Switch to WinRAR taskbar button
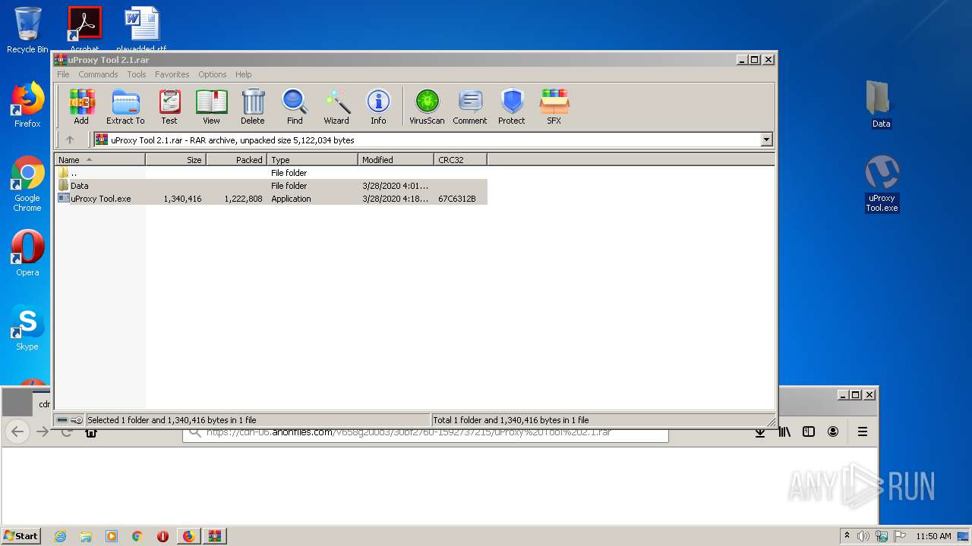 tap(214, 536)
